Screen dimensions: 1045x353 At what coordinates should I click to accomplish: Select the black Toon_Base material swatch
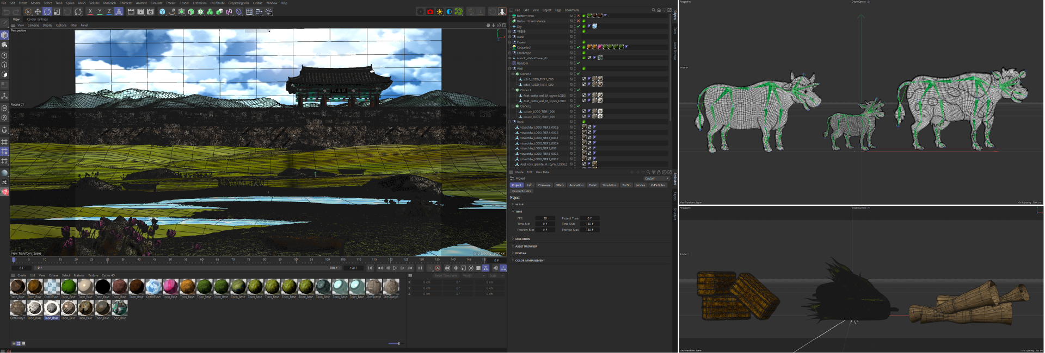[x=102, y=287]
